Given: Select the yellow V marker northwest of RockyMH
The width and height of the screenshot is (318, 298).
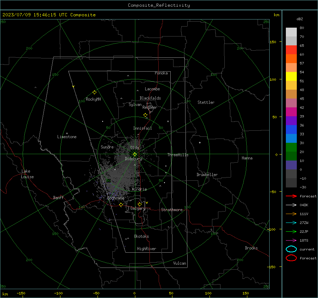Looking at the screenshot, I should (x=73, y=86).
